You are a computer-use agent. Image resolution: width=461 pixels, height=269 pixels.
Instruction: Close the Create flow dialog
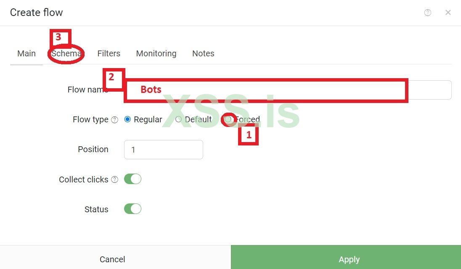pos(448,13)
